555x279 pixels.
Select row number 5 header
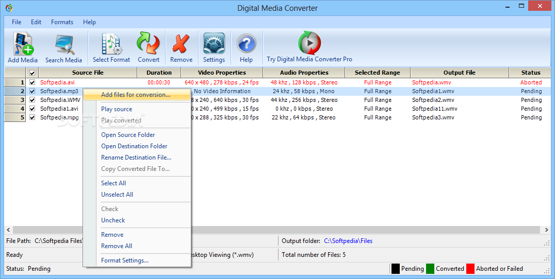tap(15, 117)
